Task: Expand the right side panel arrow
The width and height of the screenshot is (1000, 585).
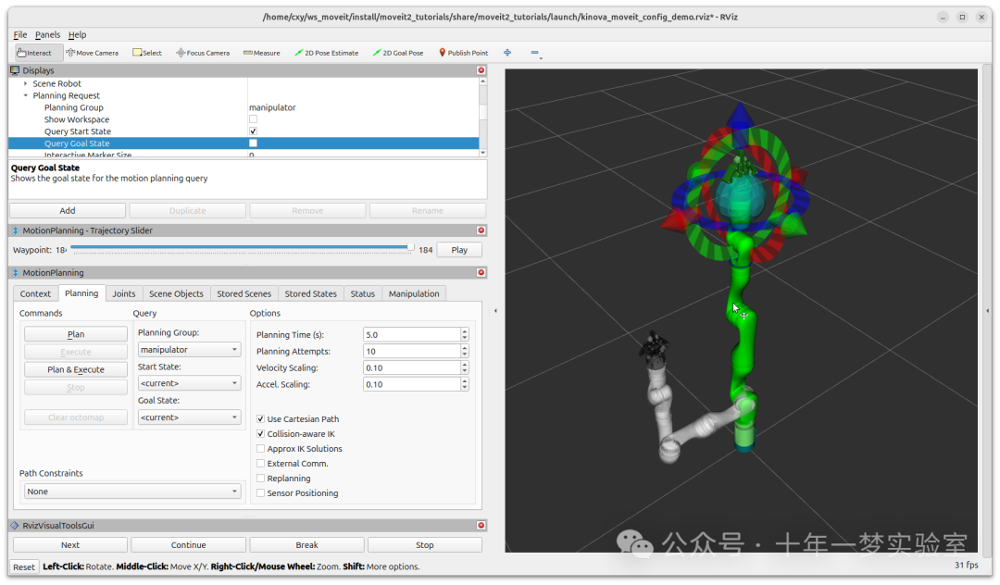Action: point(988,311)
